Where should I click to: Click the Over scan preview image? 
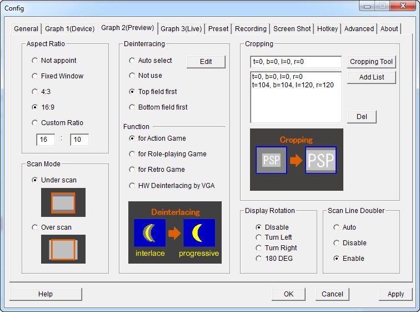(63, 249)
